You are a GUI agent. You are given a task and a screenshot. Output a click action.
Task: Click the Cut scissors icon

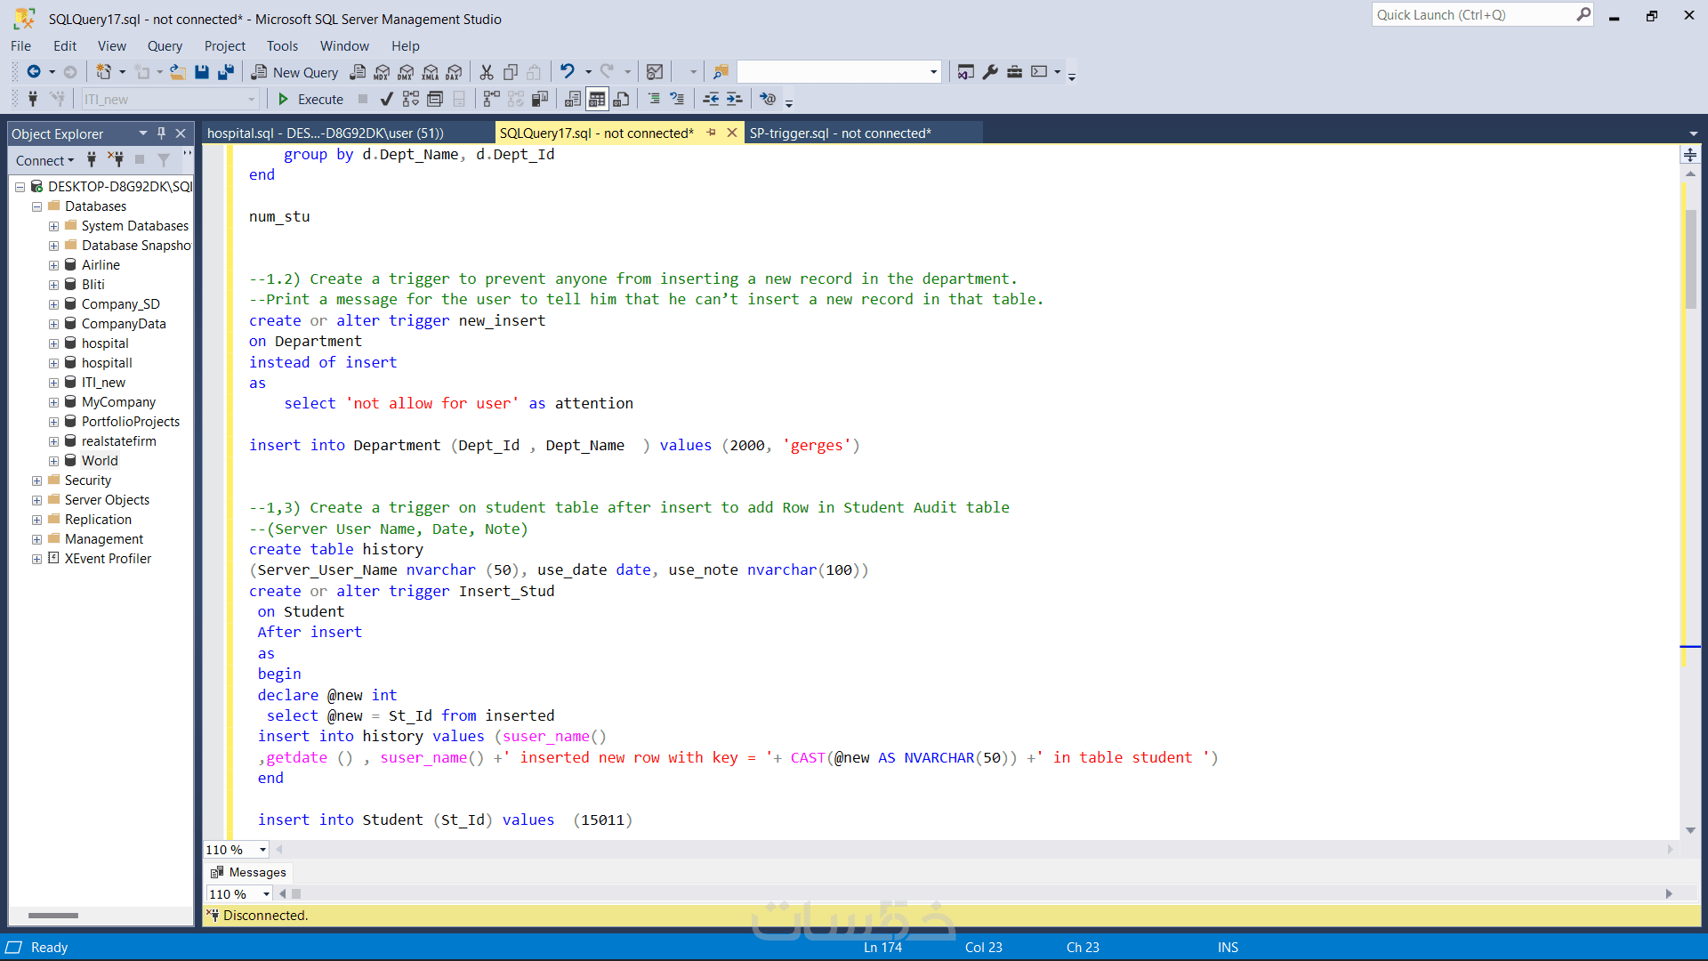pyautogui.click(x=486, y=72)
